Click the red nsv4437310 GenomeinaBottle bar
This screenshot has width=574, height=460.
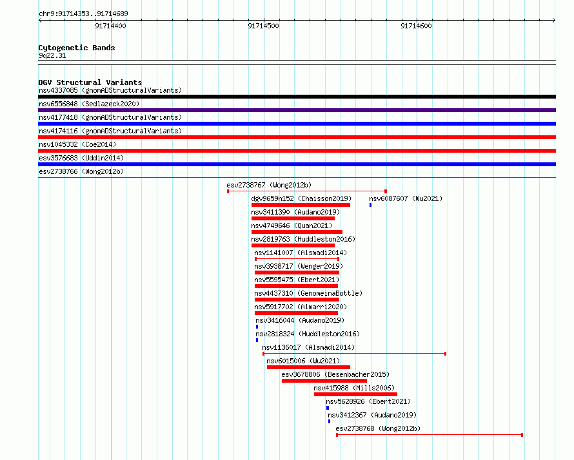click(x=297, y=300)
